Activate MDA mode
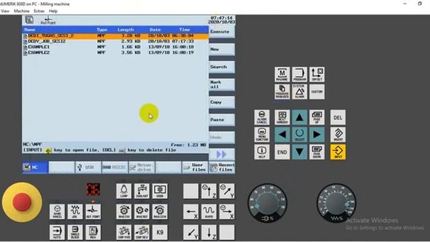Viewport: 430px width, 242px height. click(93, 232)
